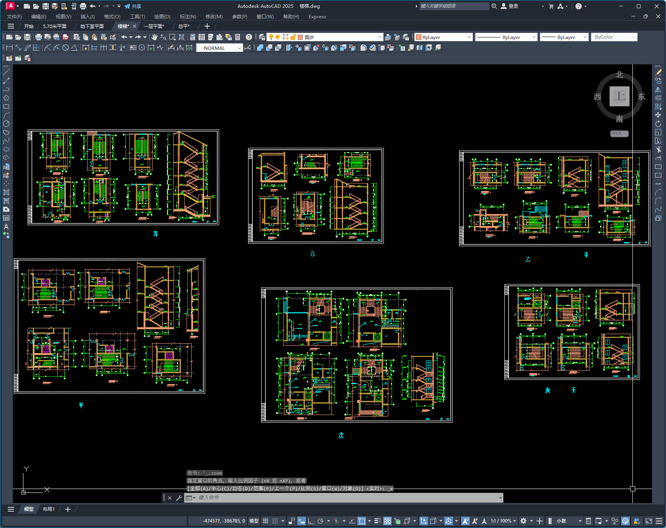The width and height of the screenshot is (666, 528).
Task: Click the 上 face of the ViewCube
Action: click(x=620, y=96)
